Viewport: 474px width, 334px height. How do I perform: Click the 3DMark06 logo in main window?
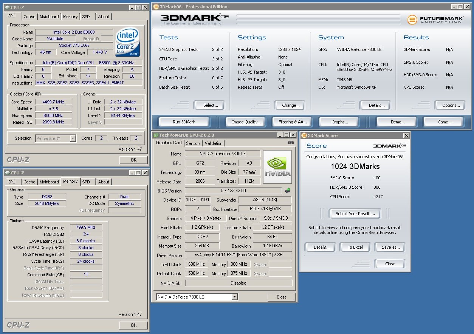click(x=194, y=20)
